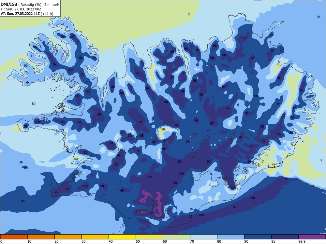Click the 80 value in the western sea
Viewport: 326px width, 244px height.
coord(34,103)
